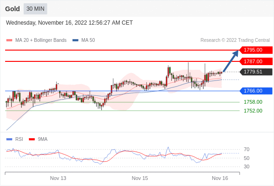Click the MA 50 blue legend swatch

[76, 40]
